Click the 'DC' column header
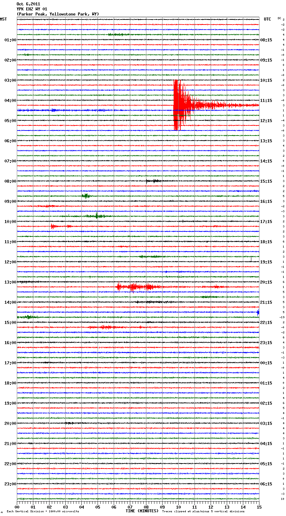This screenshot has width=286, height=516. pos(279,18)
